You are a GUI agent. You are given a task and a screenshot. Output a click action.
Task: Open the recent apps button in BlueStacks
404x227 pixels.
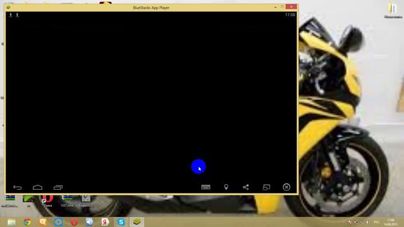58,187
